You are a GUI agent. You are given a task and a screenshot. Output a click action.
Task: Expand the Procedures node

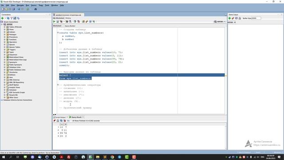4,37
